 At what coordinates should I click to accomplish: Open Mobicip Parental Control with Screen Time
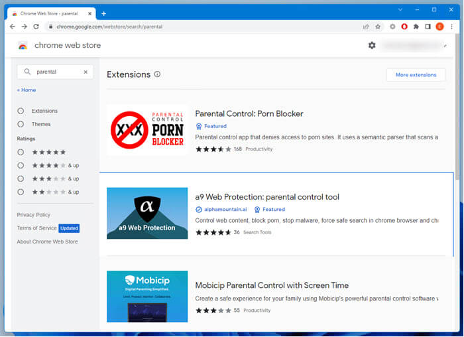[272, 285]
